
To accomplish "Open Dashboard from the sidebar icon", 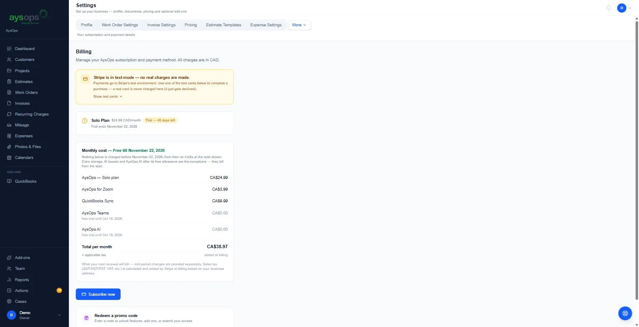I will (x=9, y=49).
